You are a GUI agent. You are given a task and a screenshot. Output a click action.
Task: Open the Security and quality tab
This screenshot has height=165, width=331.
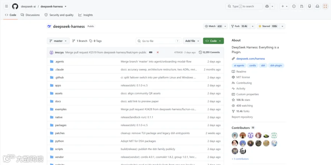(x=59, y=15)
